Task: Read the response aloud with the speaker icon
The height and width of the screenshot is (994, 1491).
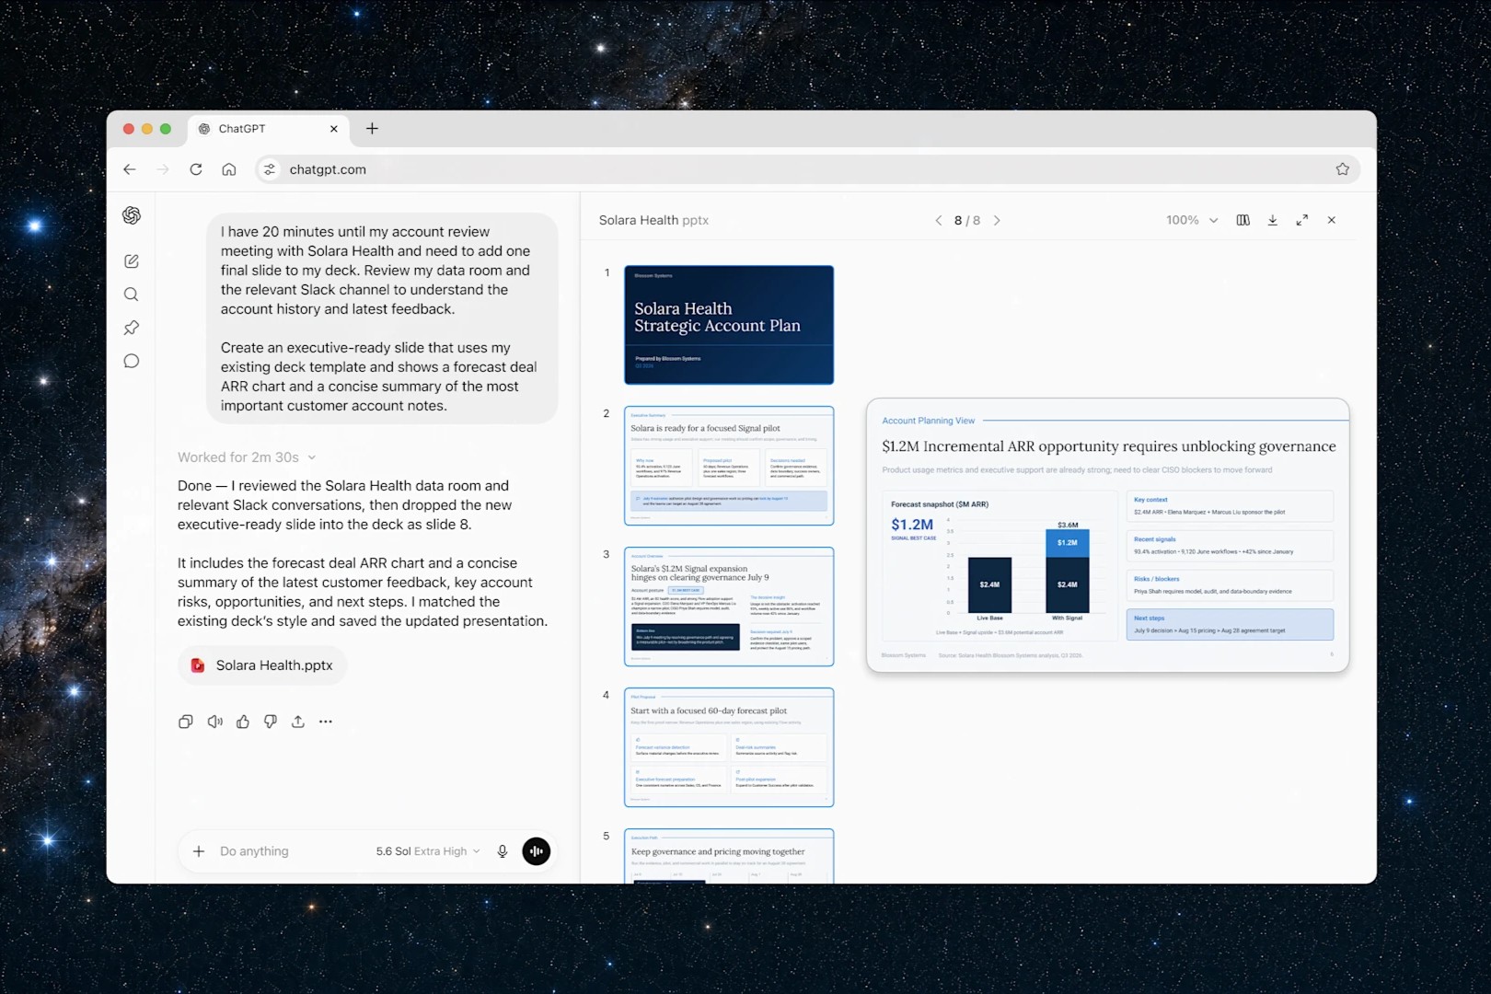Action: point(214,722)
